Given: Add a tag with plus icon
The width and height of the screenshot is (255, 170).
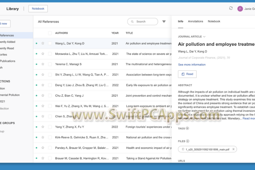Looking at the screenshot, I should 187,128.
